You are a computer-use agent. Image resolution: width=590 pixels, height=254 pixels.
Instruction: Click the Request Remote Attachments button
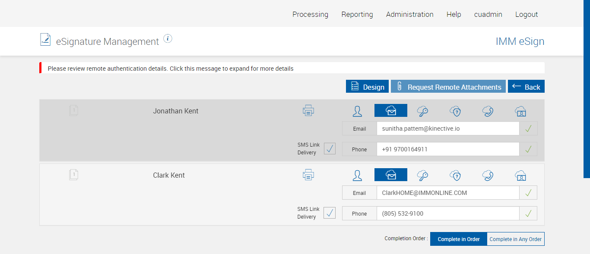click(448, 87)
